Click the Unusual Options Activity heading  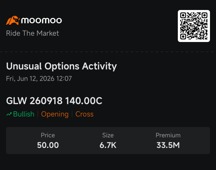(61, 66)
